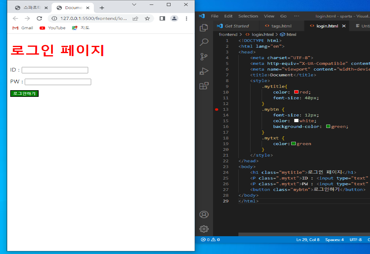
Task: Open Source Control view
Action: [204, 57]
